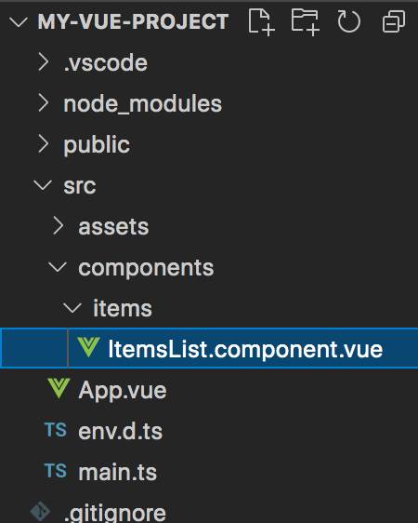Collapse the src folder chevron

tap(43, 185)
